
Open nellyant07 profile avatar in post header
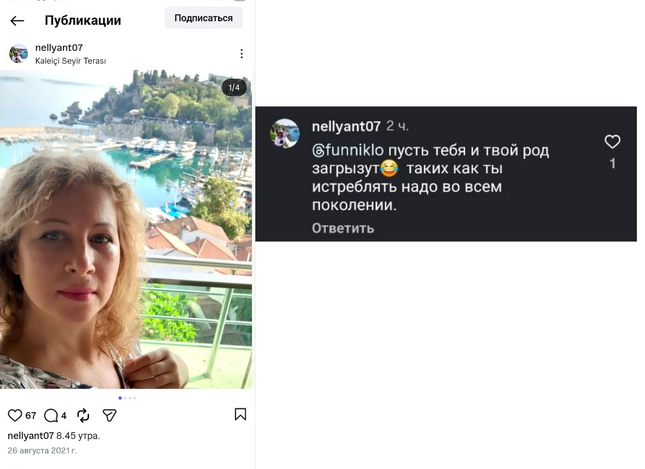tap(18, 54)
